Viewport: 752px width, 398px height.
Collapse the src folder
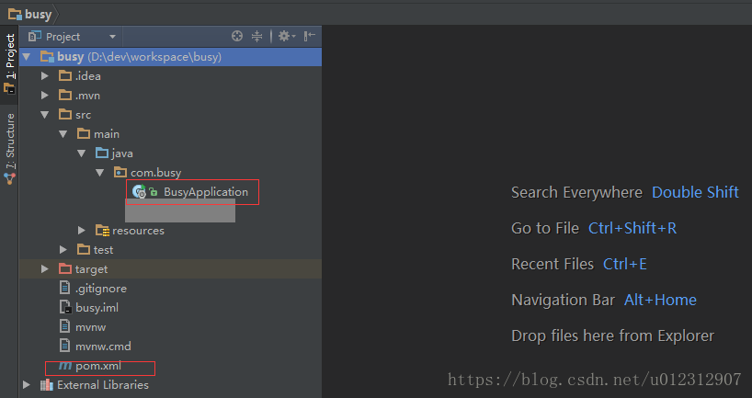(45, 115)
